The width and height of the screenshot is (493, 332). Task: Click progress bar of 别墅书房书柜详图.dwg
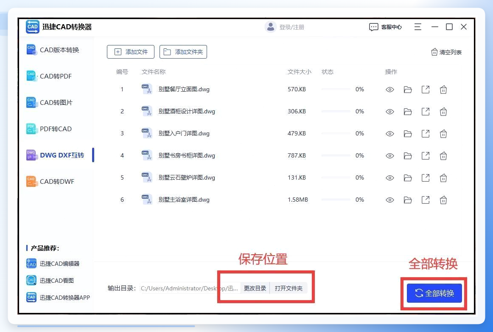coord(336,155)
